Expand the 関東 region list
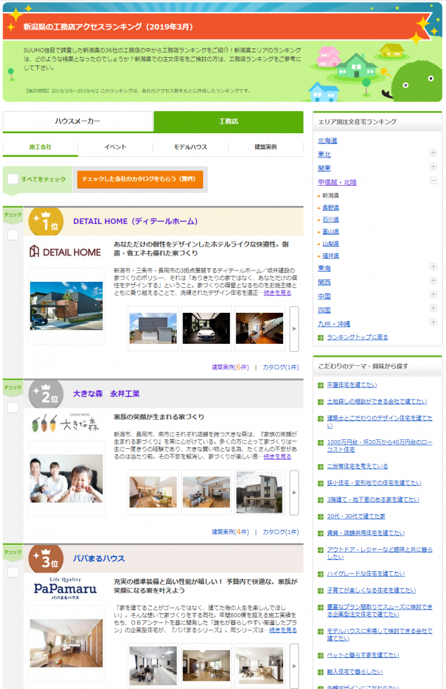This screenshot has width=446, height=689. pos(433,168)
